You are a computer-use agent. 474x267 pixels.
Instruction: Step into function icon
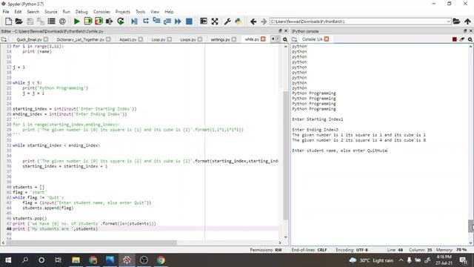coord(156,22)
